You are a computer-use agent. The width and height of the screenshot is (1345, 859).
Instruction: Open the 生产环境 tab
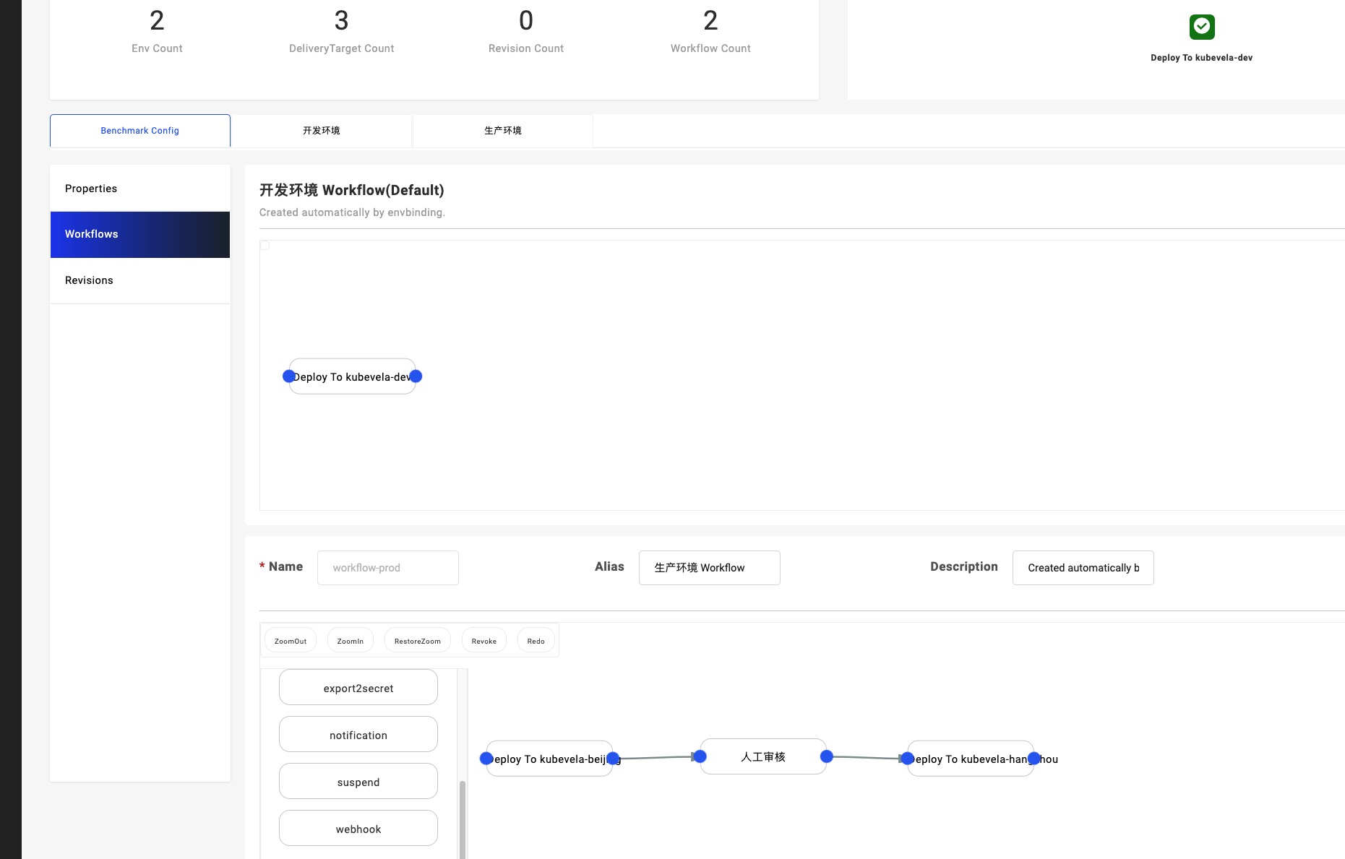tap(502, 131)
